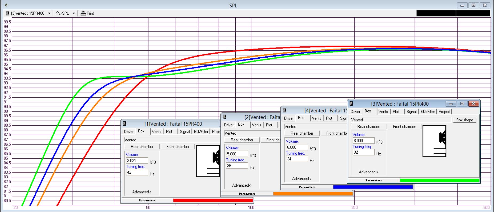Click the enclosure diagram in [1]Vented window
The width and height of the screenshot is (494, 212).
coord(208,161)
